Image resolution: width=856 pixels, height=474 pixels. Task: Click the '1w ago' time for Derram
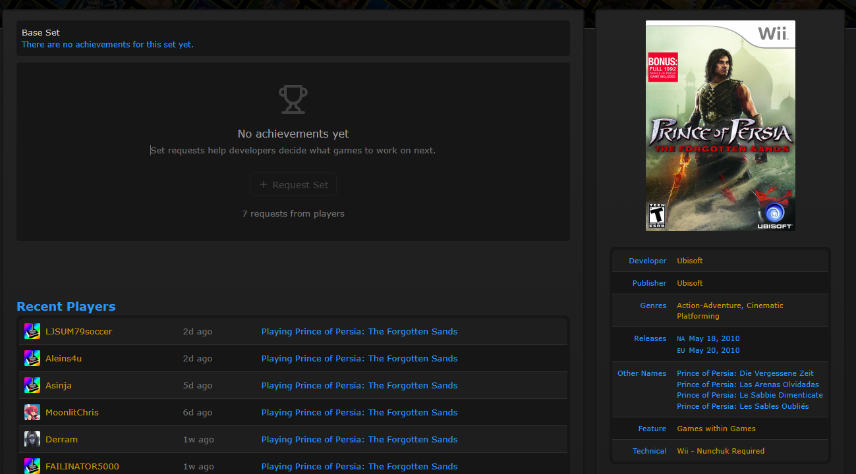[198, 439]
